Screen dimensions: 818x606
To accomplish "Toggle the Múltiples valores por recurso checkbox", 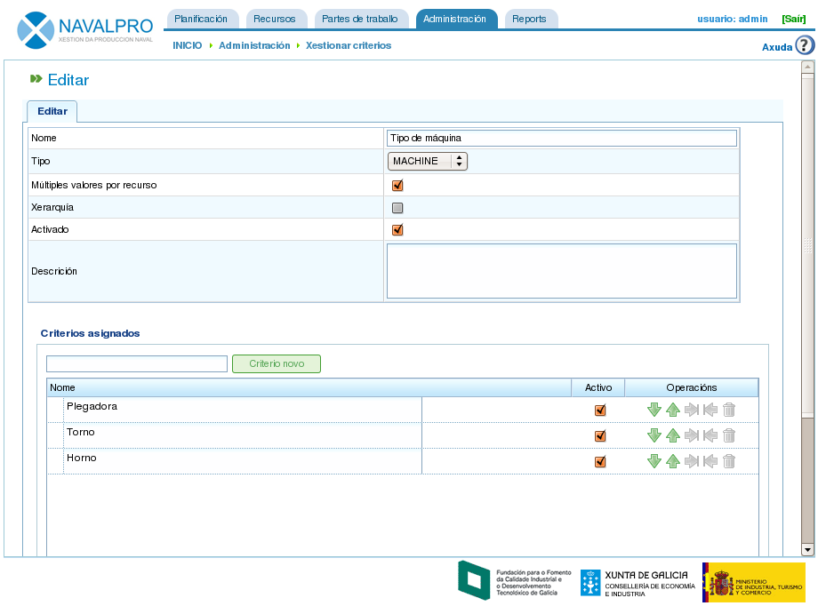I will [397, 186].
